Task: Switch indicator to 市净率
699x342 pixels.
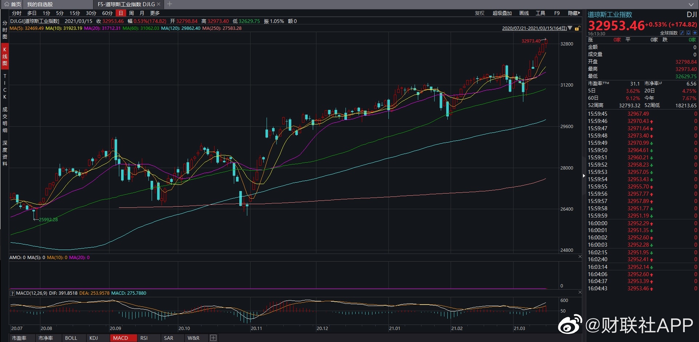Action: pos(46,338)
